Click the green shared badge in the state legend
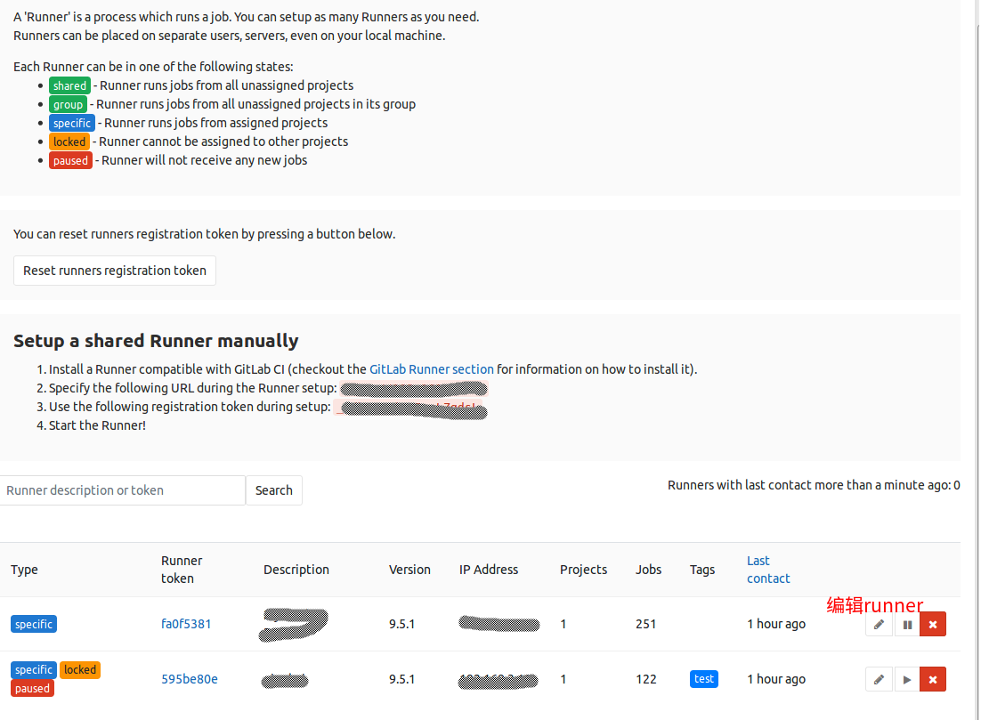This screenshot has width=981, height=720. (69, 85)
